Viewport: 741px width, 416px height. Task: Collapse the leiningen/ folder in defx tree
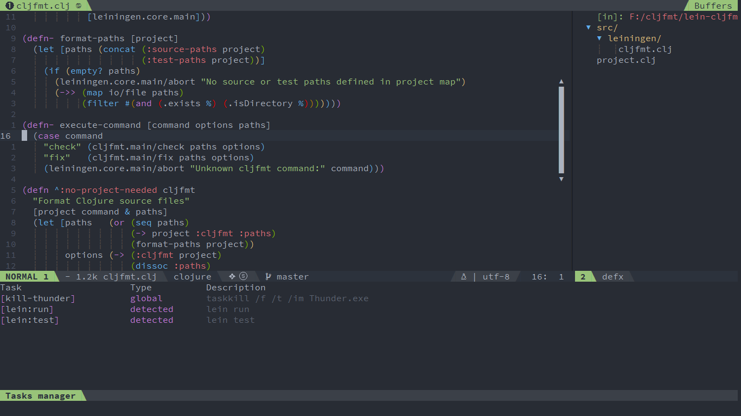[599, 38]
